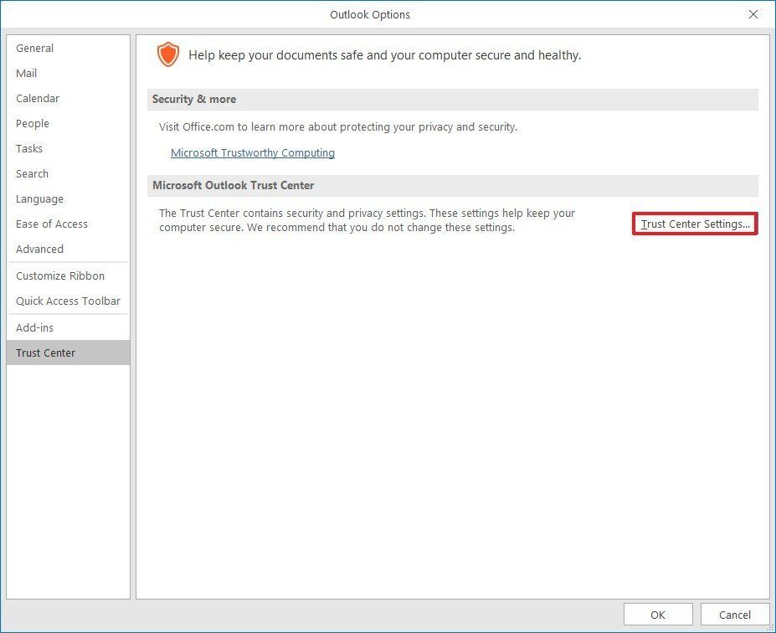The image size is (776, 633).
Task: Click the Microsoft Outlook Trust Center header
Action: (232, 185)
